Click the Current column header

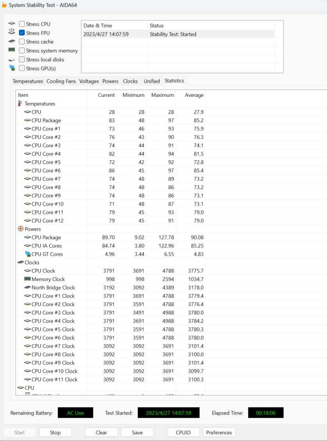pos(102,95)
